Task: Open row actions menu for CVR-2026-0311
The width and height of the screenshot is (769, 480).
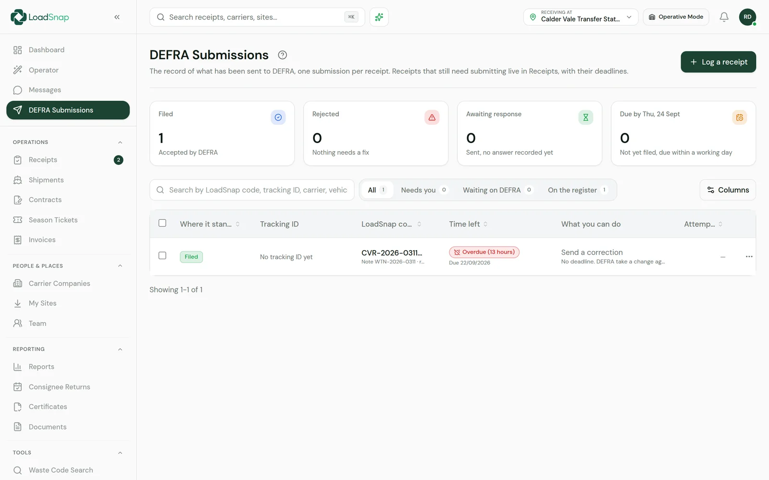Action: coord(749,257)
